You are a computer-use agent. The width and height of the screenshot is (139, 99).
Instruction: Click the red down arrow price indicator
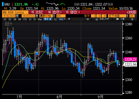click(x=12, y=4)
